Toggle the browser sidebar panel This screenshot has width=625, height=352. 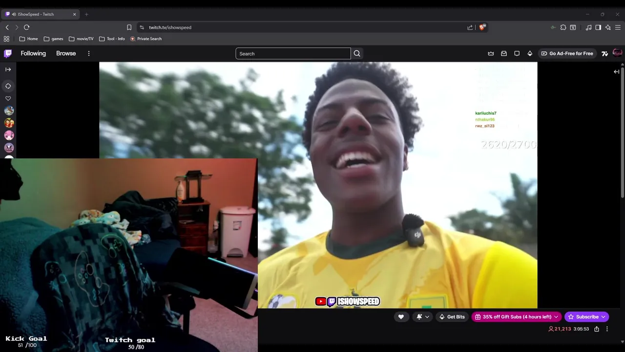coord(598,27)
